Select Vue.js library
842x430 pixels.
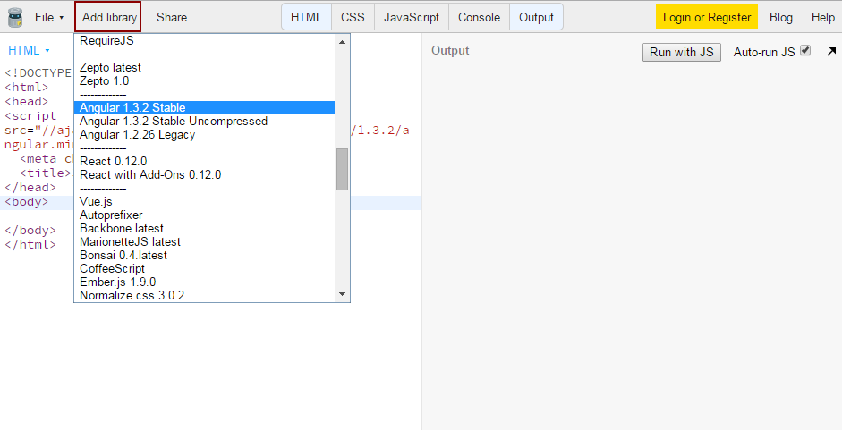coord(204,202)
